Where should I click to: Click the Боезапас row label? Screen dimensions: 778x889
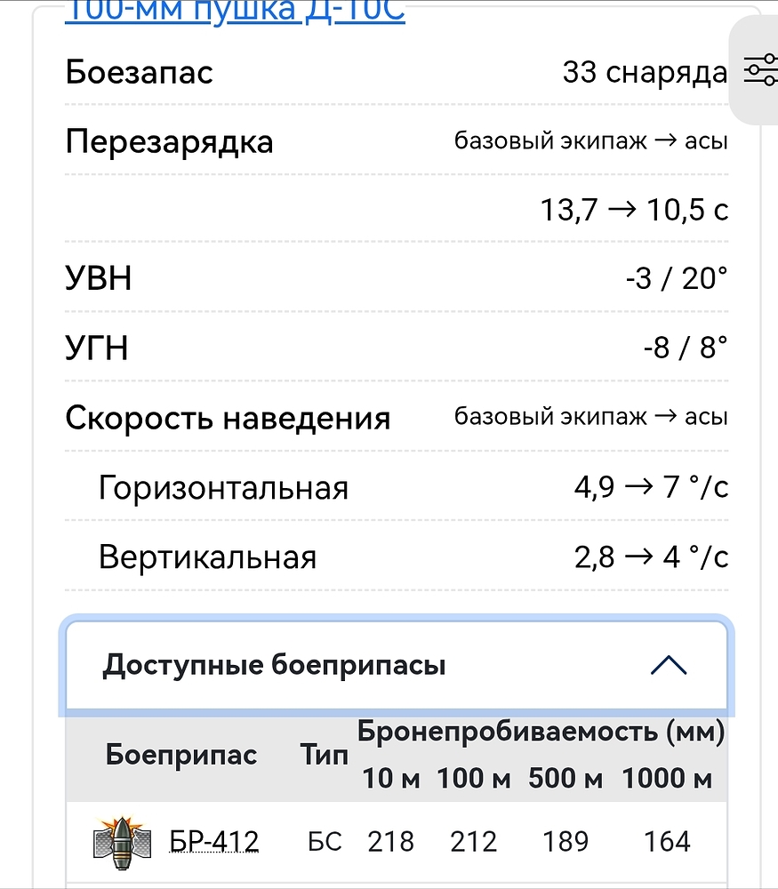click(x=140, y=72)
